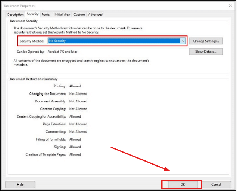Switch to the Fonts tab
This screenshot has height=191, width=237.
click(46, 14)
